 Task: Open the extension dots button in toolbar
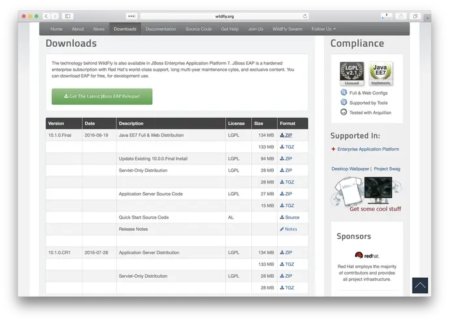pyautogui.click(x=131, y=16)
